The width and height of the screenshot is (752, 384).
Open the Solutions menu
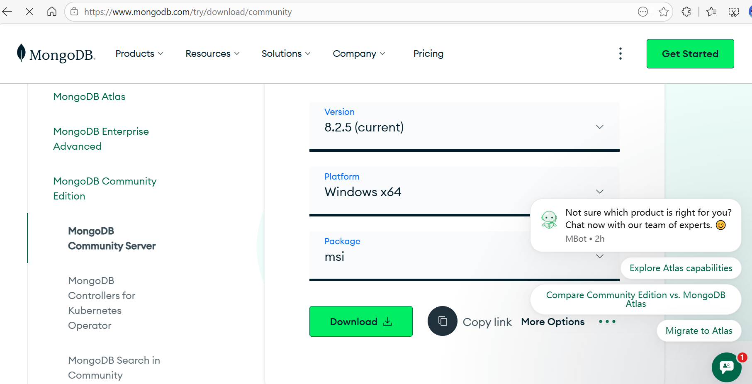pyautogui.click(x=286, y=53)
